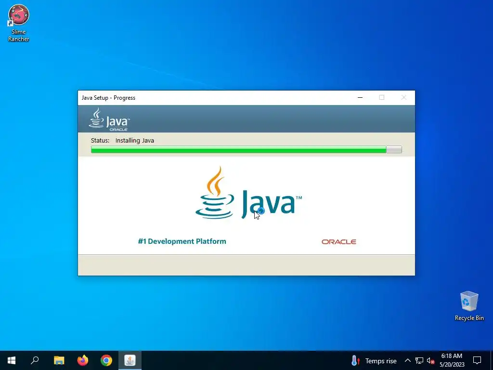Open the network status tray icon
Image resolution: width=493 pixels, height=370 pixels.
coord(419,360)
